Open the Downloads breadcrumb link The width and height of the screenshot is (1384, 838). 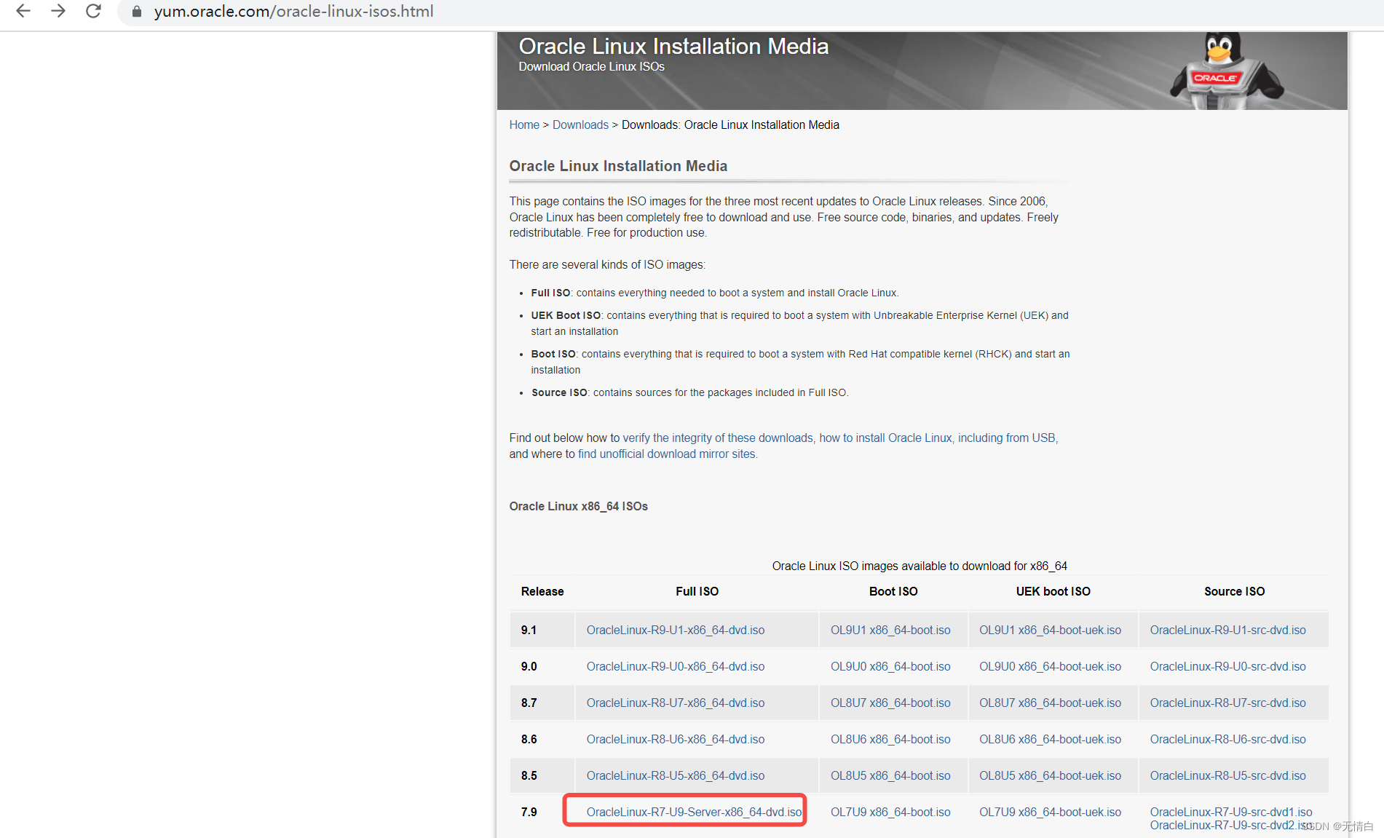click(580, 124)
